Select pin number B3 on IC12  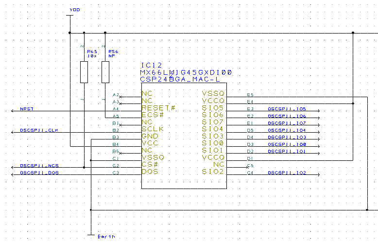point(116,138)
